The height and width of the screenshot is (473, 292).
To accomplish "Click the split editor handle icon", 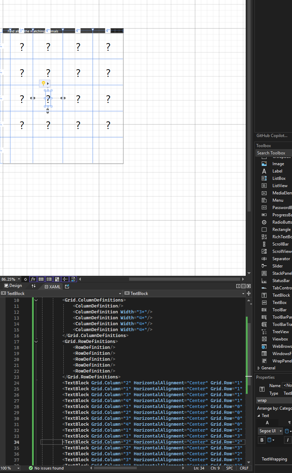I will tap(248, 294).
